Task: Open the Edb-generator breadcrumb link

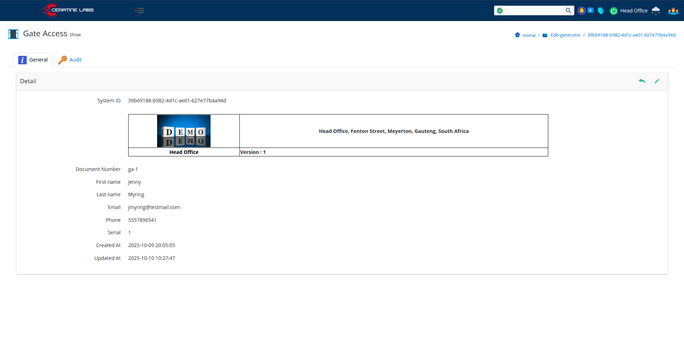Action: coord(565,35)
